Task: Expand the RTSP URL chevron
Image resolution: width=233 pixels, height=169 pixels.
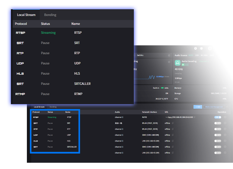Action: 166,117
